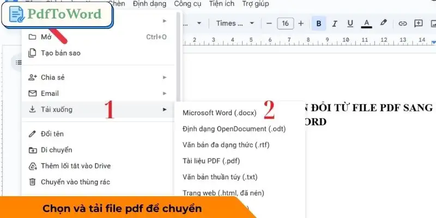Click the arrow next to Chia sẻ

(x=165, y=77)
